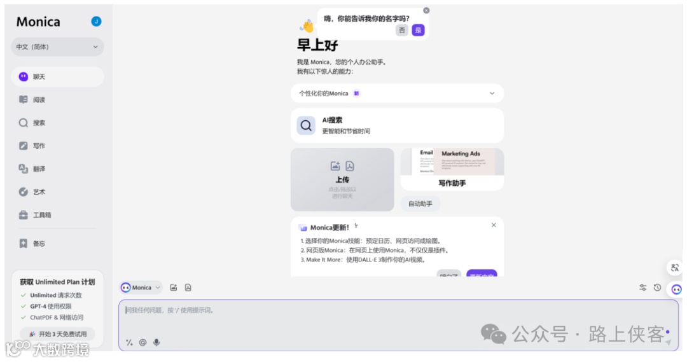Image resolution: width=687 pixels, height=362 pixels.
Task: Click the image icon in upload card
Action: coord(335,166)
